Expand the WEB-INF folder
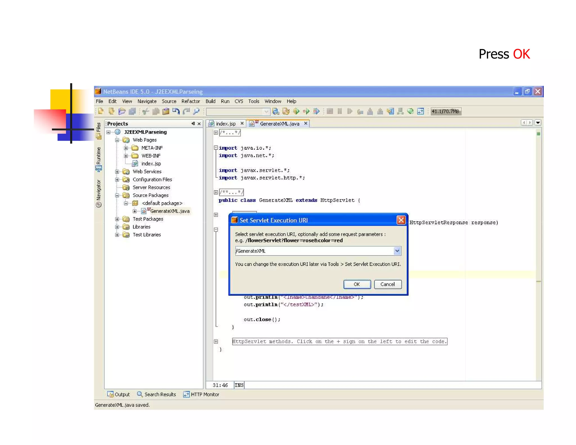 tap(126, 156)
